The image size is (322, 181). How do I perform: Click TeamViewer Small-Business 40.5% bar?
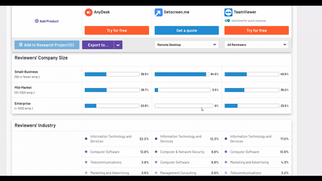(252, 74)
